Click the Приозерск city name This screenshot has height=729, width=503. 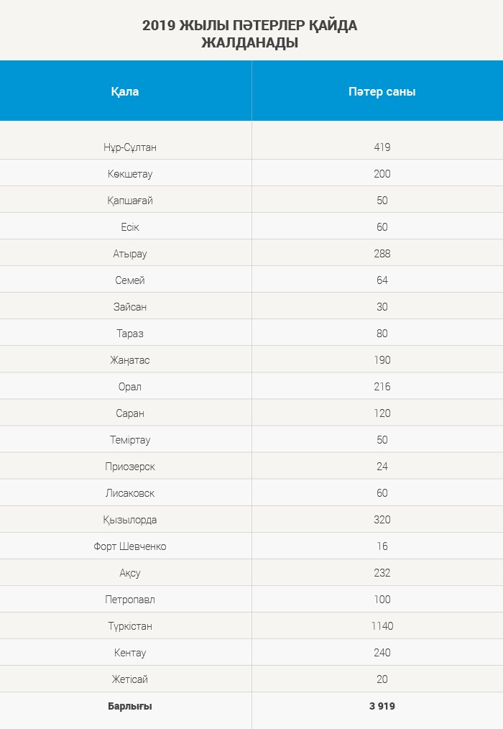click(x=129, y=467)
